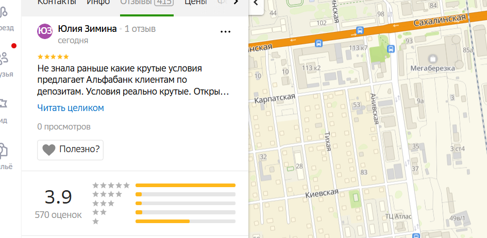Click the heart icon in the Полезно button
The image size is (487, 238).
click(x=49, y=150)
